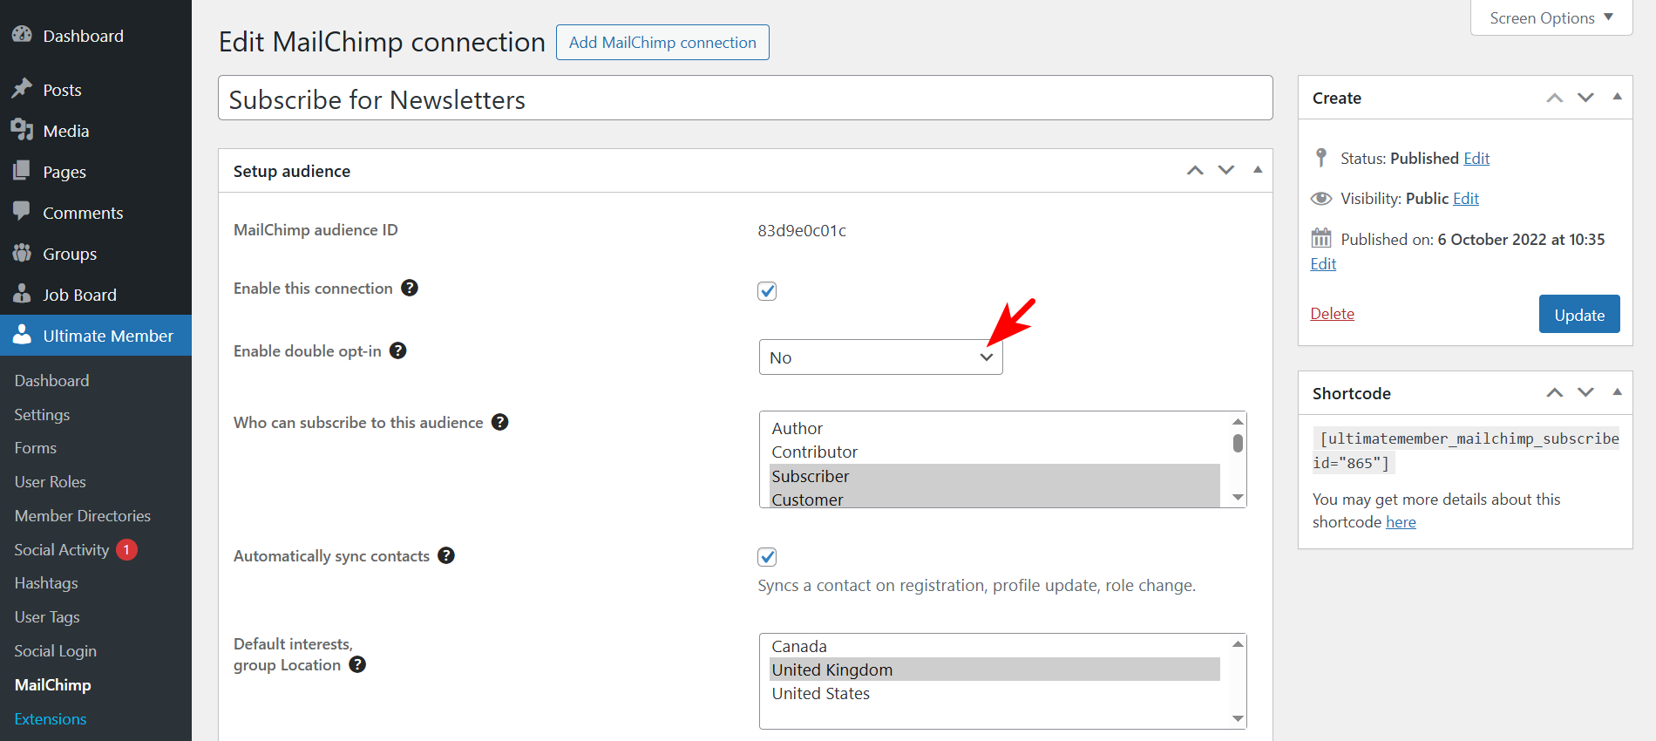Open Member Directories in the sidebar

(83, 515)
